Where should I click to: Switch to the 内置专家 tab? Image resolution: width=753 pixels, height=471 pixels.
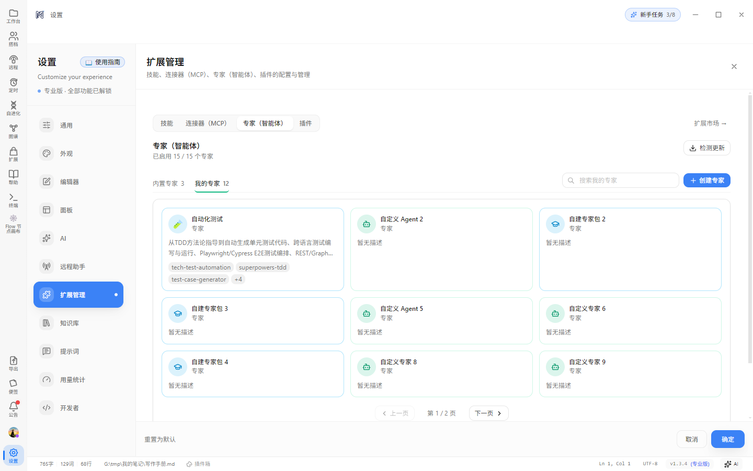[168, 184]
